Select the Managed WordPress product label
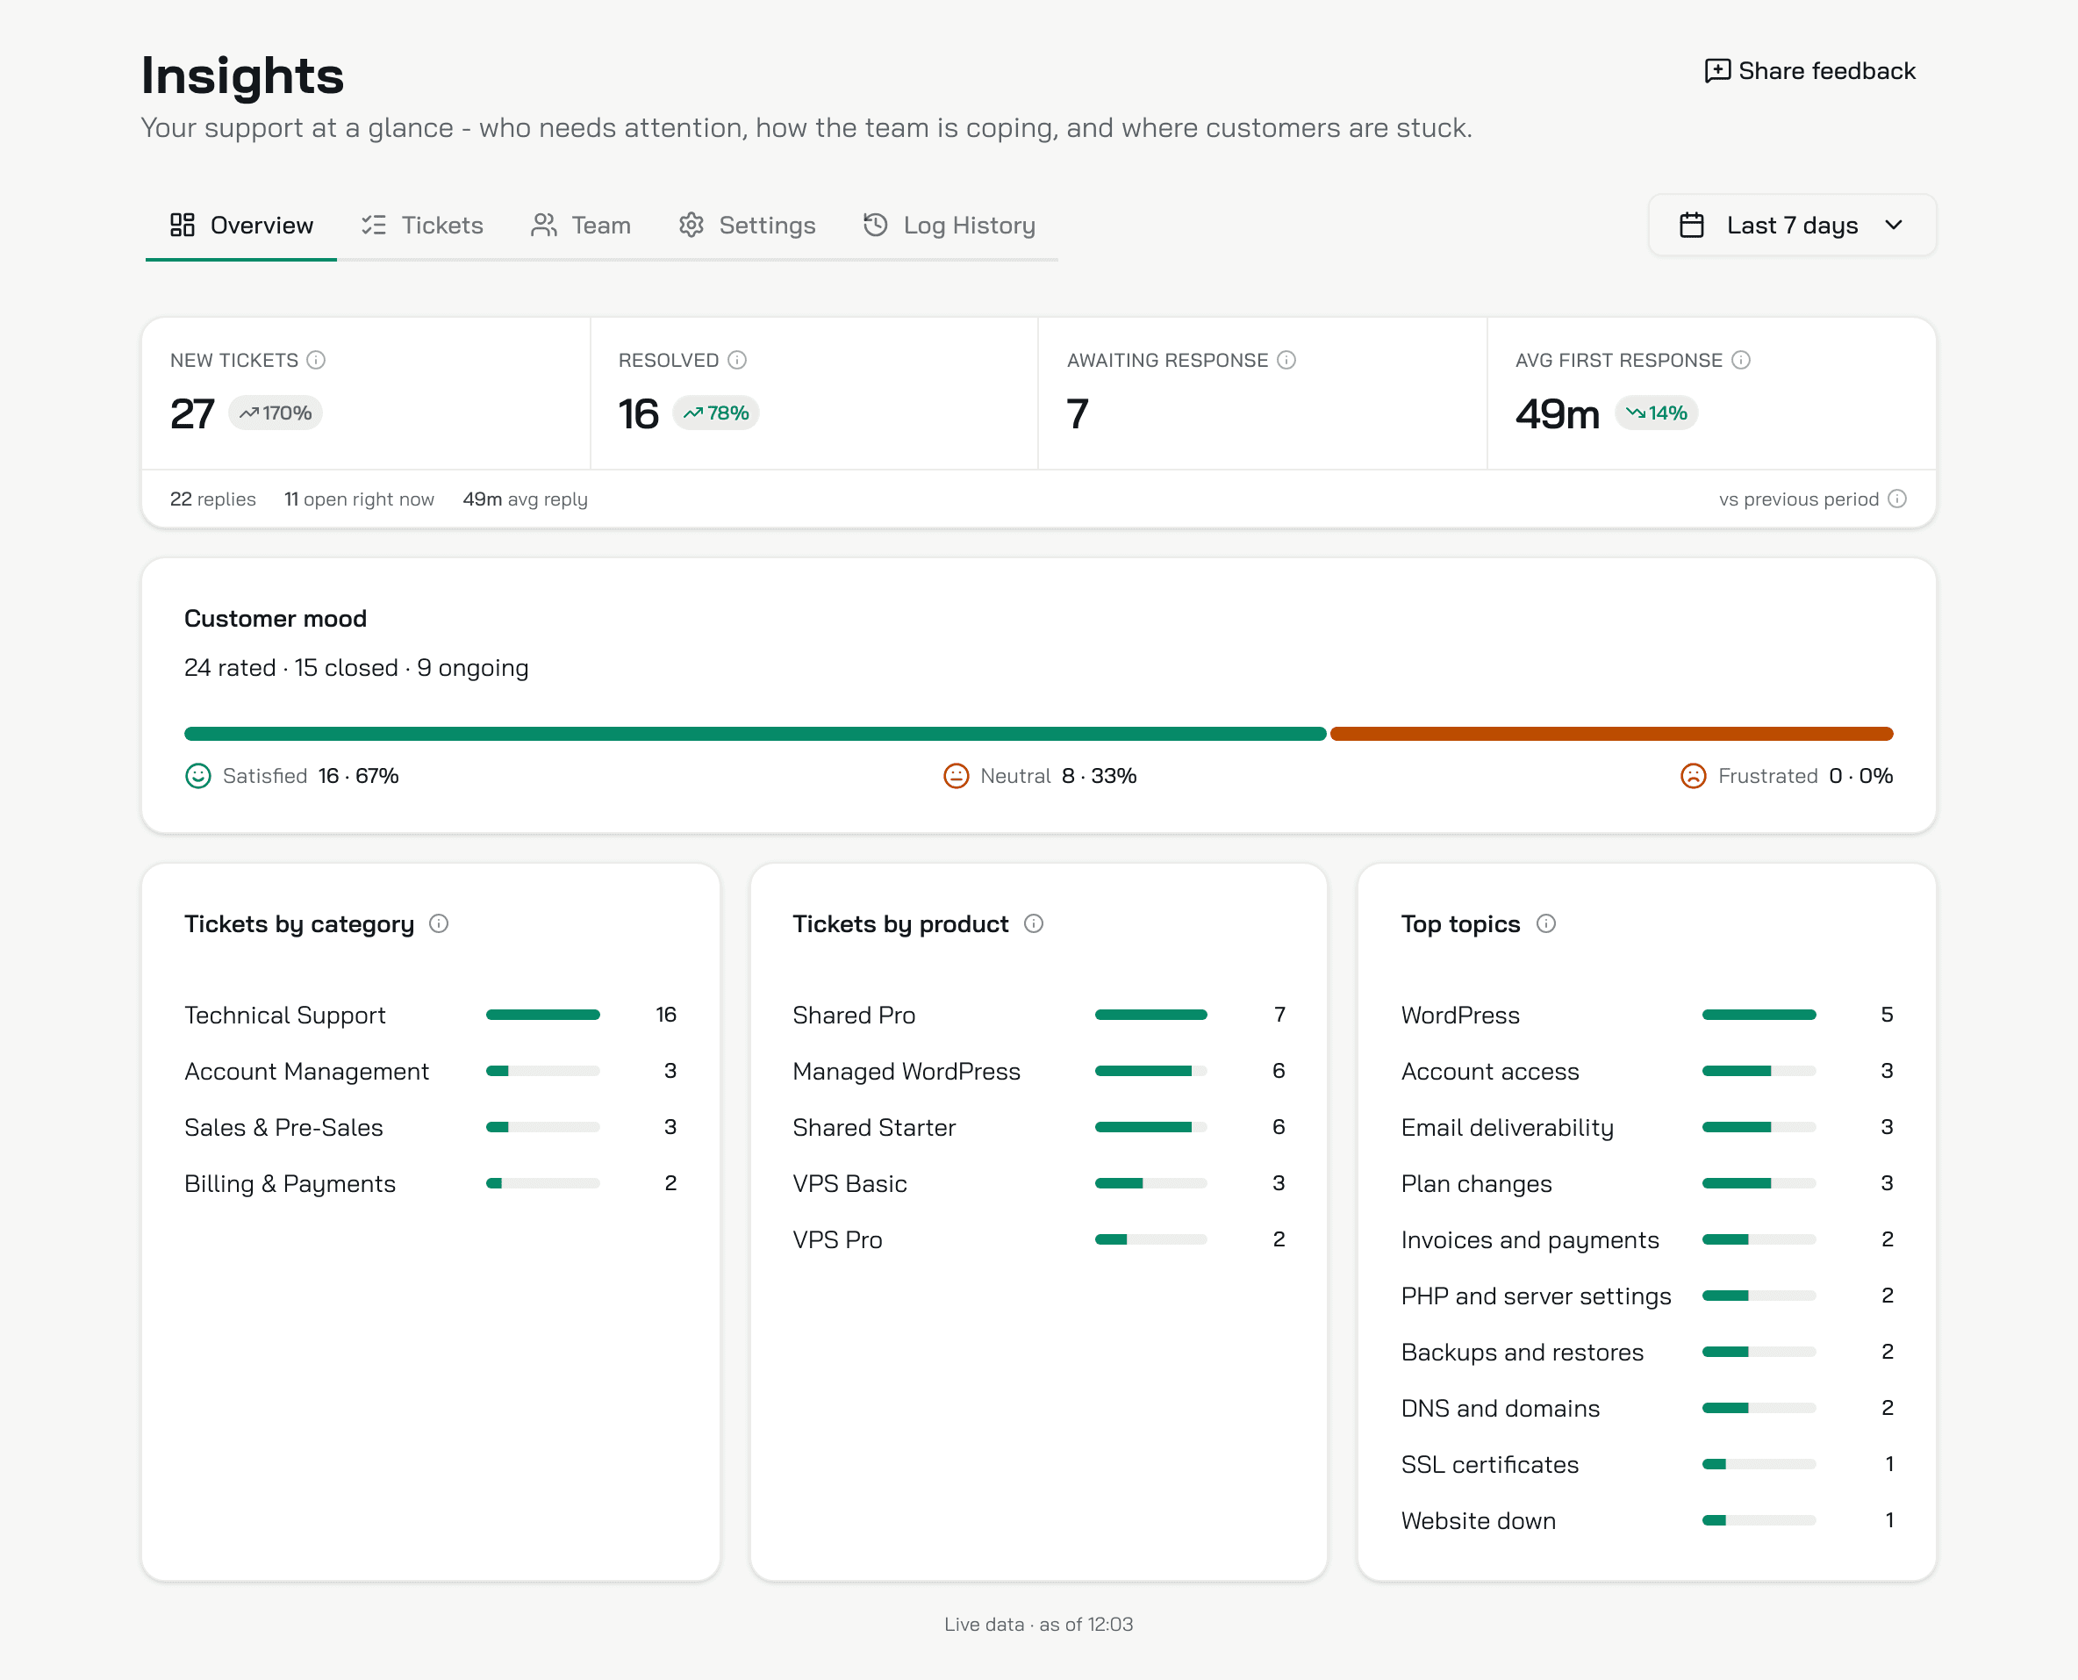This screenshot has height=1680, width=2078. pos(906,1072)
